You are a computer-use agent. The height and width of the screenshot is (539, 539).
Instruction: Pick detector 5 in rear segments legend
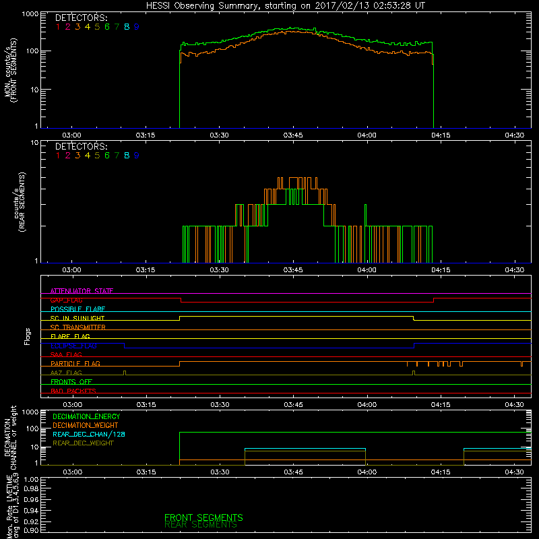(x=97, y=156)
